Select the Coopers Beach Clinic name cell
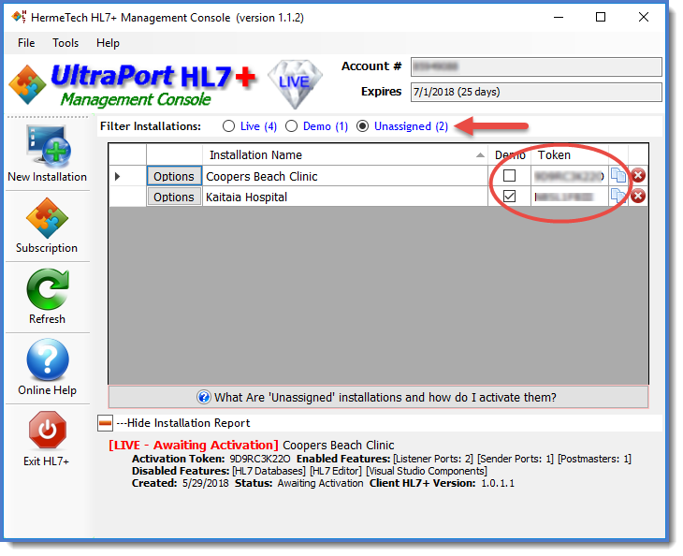Image resolution: width=683 pixels, height=556 pixels. pyautogui.click(x=344, y=176)
